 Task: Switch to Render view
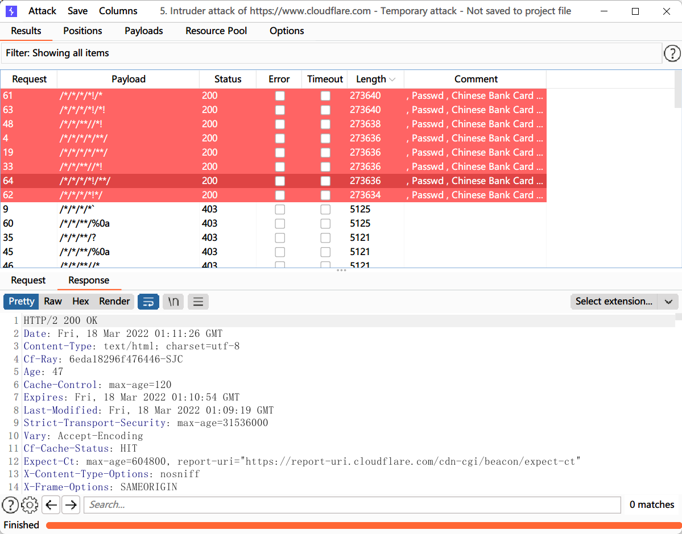coord(114,302)
